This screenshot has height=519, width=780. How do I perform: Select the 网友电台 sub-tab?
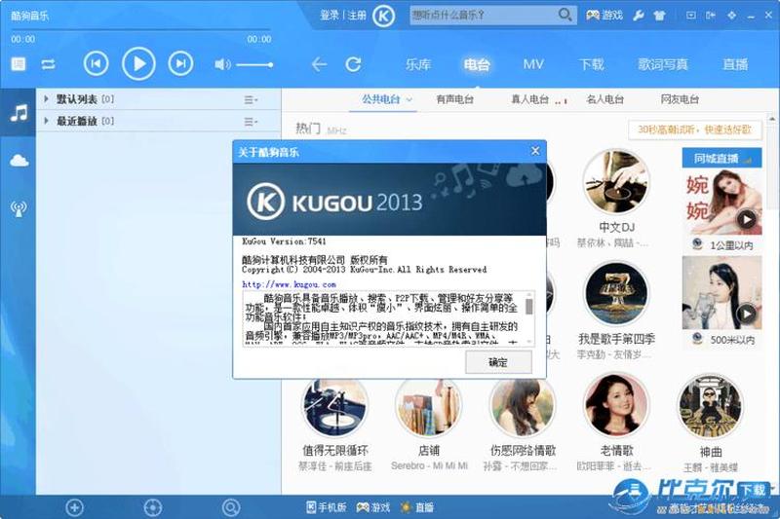click(x=680, y=99)
